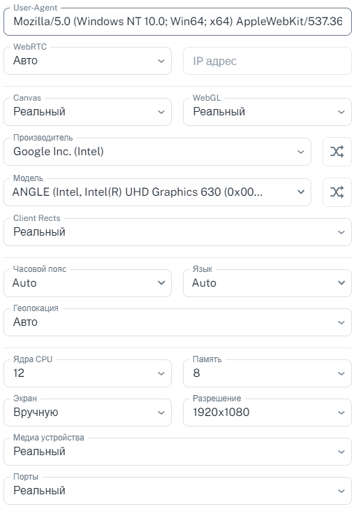356x509 pixels.
Task: Open the WebGL mode dropdown
Action: (x=267, y=112)
